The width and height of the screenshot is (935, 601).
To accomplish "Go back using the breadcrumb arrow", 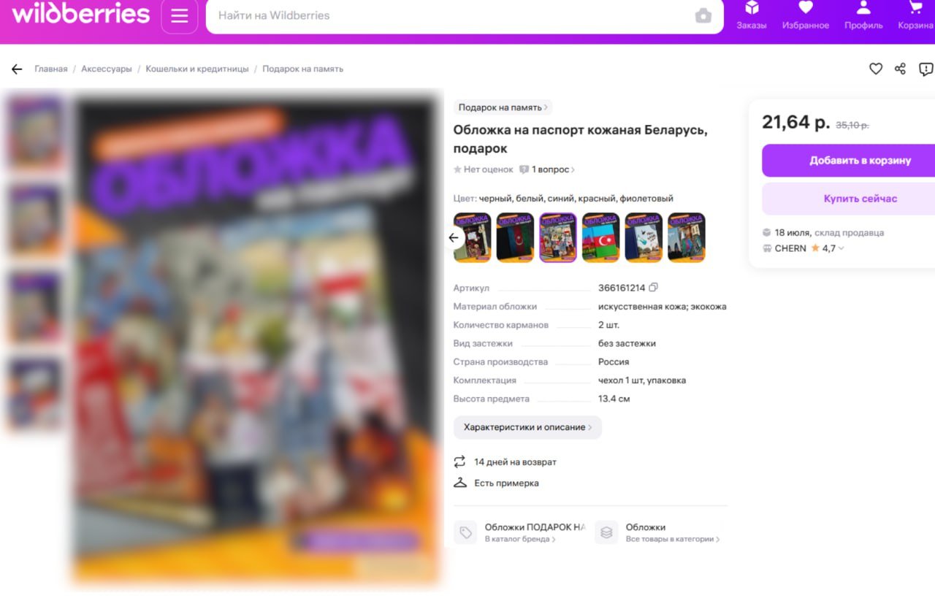I will pyautogui.click(x=17, y=69).
